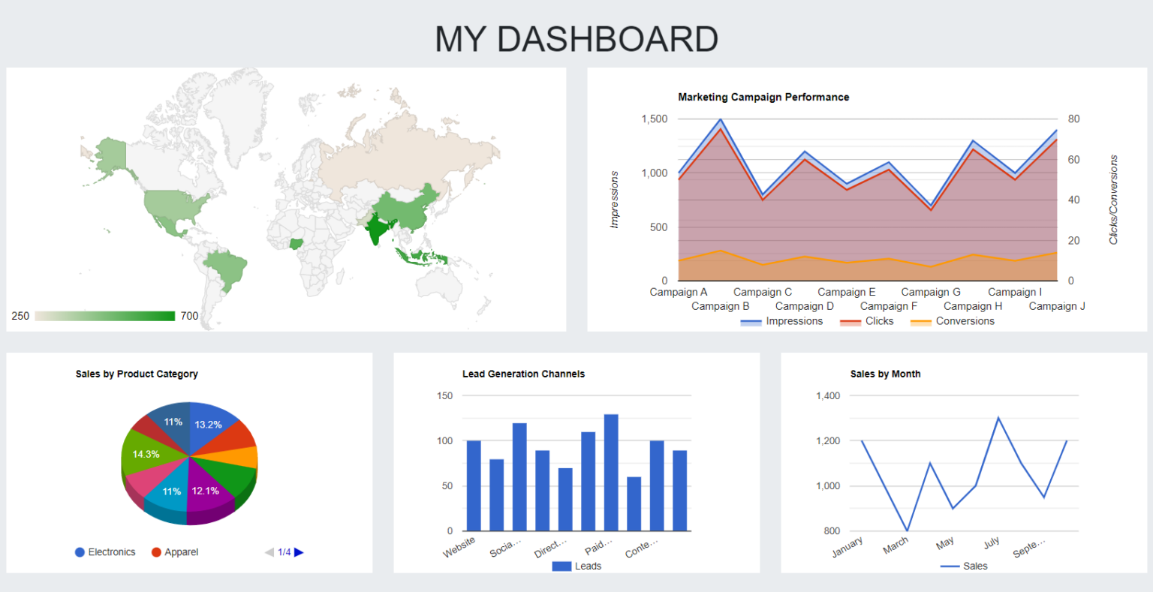Image resolution: width=1153 pixels, height=592 pixels.
Task: Click the green map color gradient legend
Action: click(x=105, y=315)
